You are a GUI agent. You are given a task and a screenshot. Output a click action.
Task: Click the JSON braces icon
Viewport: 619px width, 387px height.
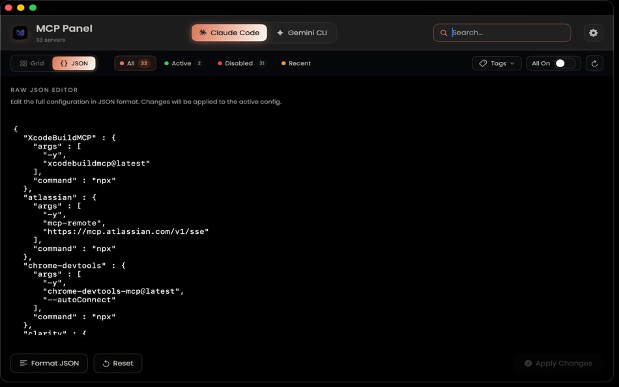pos(64,63)
